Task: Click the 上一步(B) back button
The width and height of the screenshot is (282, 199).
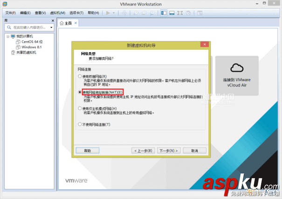Action: [x=143, y=151]
